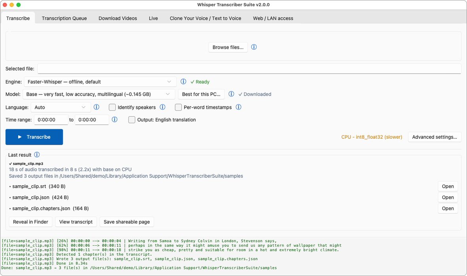Click Best for this PC button
This screenshot has width=467, height=276.
coord(201,94)
